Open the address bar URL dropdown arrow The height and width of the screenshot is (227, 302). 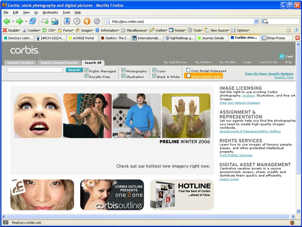[256, 21]
